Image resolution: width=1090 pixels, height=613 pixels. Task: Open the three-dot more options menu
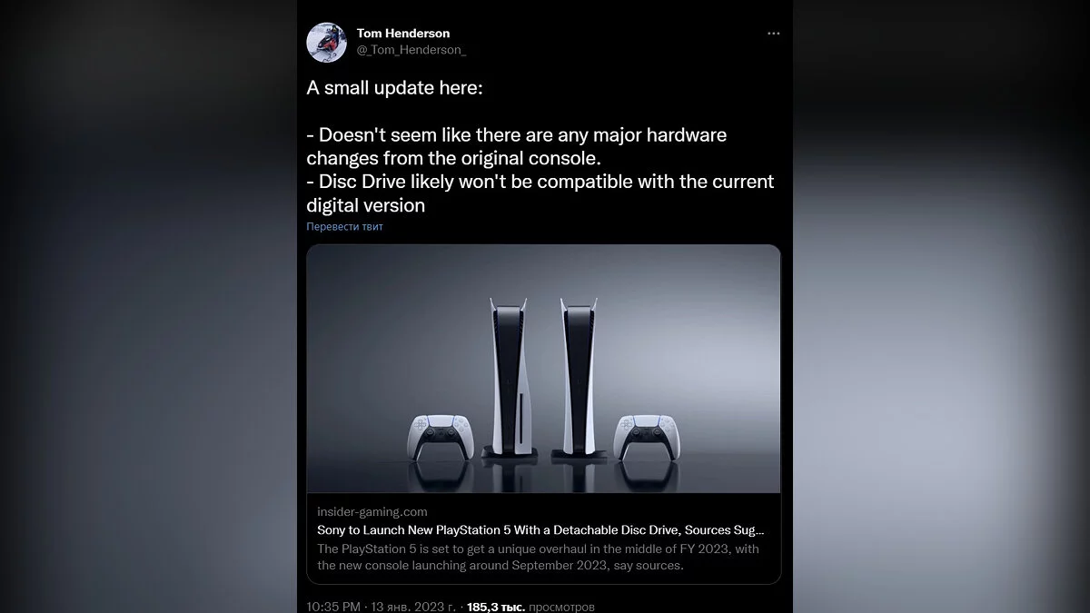pos(773,34)
